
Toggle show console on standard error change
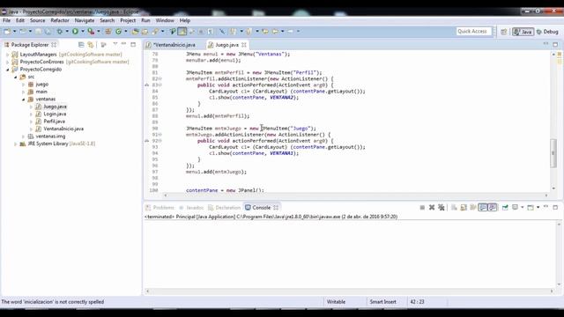coord(492,208)
